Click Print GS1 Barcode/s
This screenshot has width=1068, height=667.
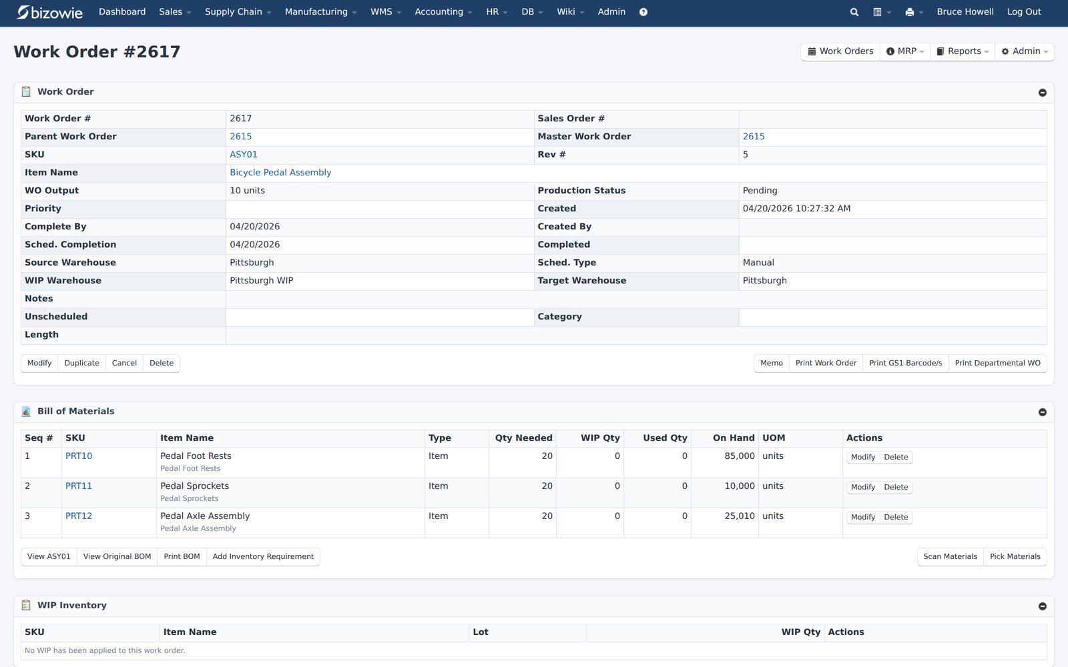tap(905, 364)
